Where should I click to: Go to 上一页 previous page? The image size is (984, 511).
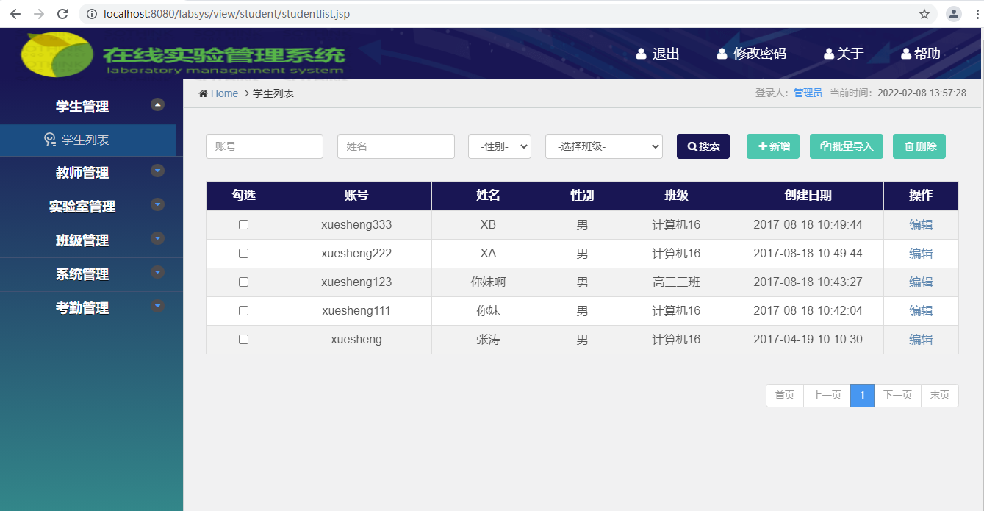tap(827, 396)
